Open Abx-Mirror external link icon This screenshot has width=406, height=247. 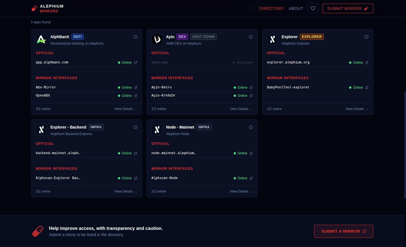[x=136, y=87]
